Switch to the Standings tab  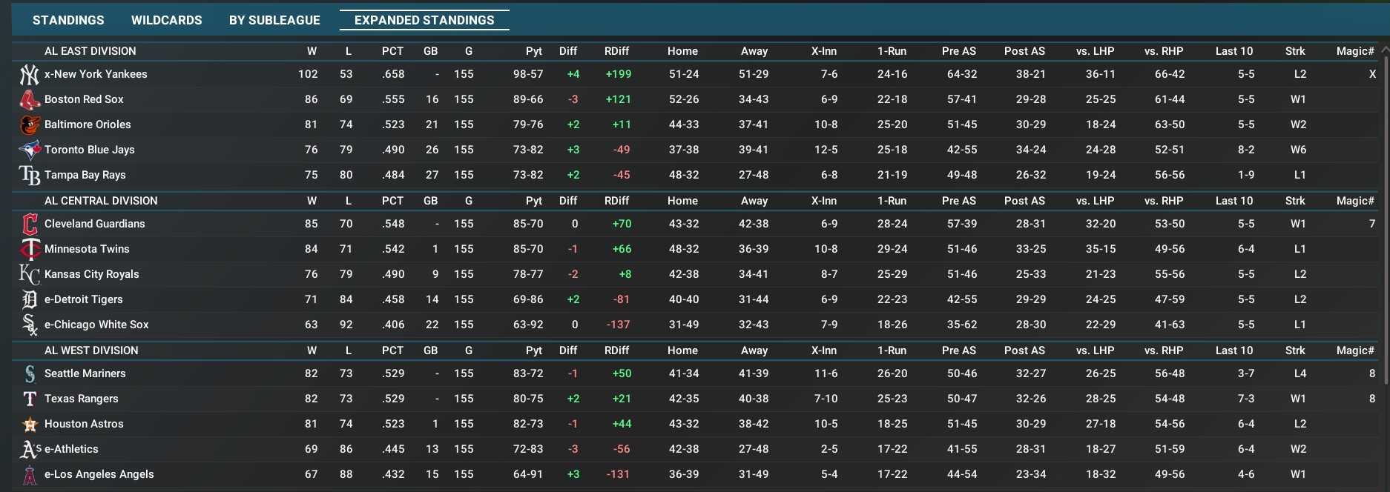[x=68, y=20]
